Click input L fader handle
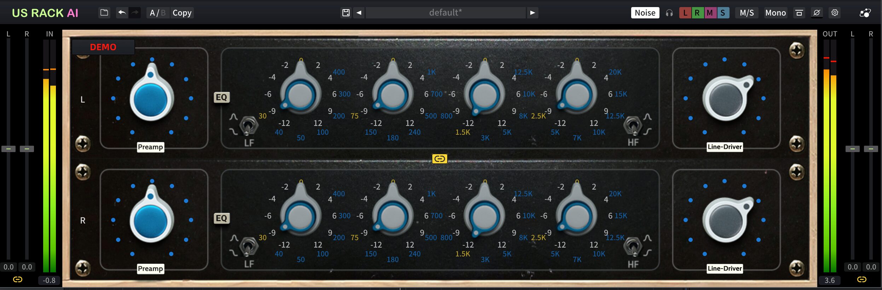Screen dimensions: 882x290 pyautogui.click(x=8, y=149)
